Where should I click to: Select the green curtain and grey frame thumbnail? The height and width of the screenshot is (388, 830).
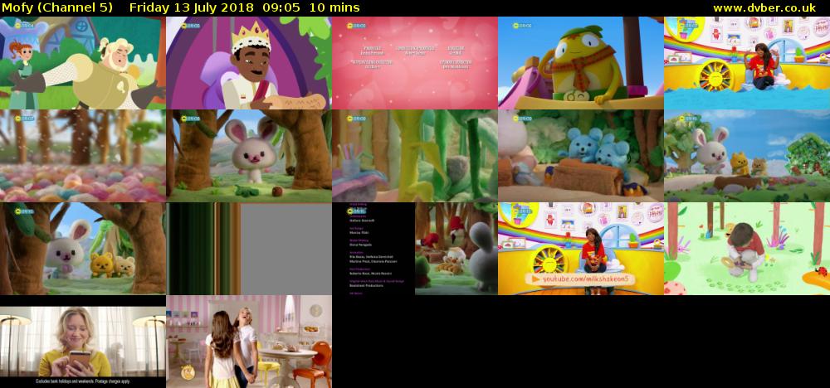click(x=249, y=249)
